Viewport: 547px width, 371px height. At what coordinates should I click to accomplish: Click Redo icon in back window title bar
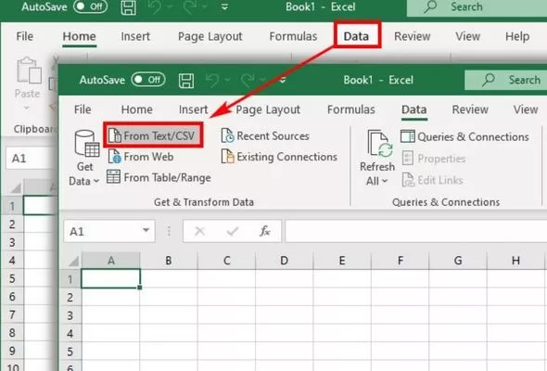click(x=189, y=7)
